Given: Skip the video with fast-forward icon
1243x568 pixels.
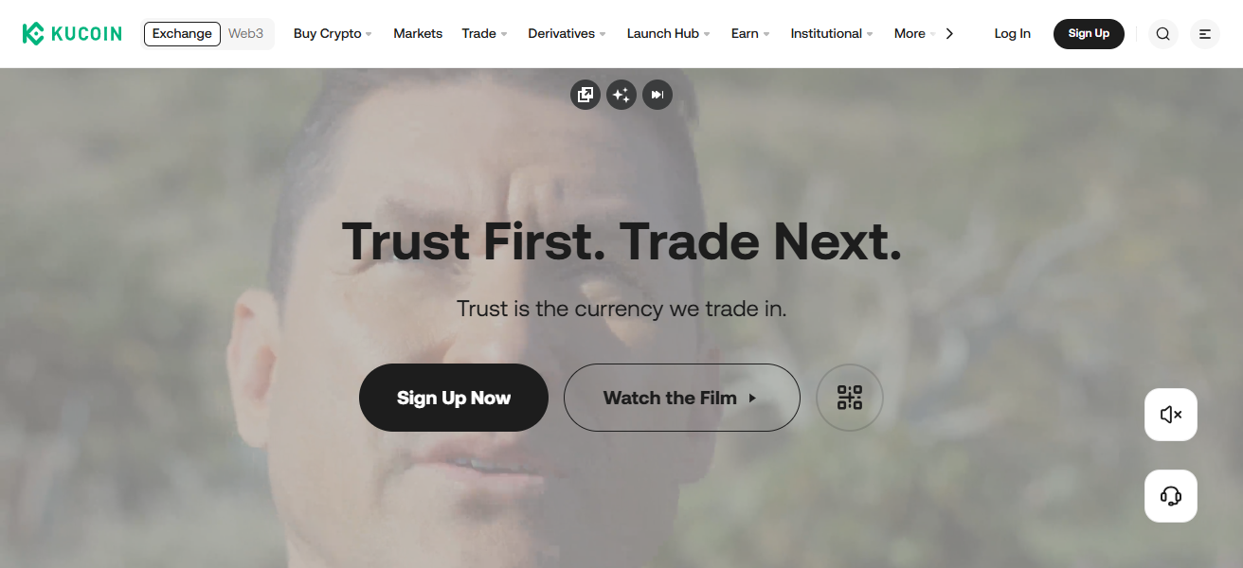Looking at the screenshot, I should point(658,95).
